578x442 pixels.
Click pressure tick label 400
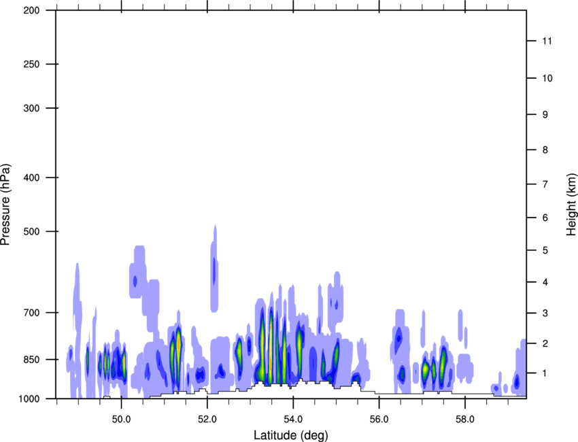[31, 177]
